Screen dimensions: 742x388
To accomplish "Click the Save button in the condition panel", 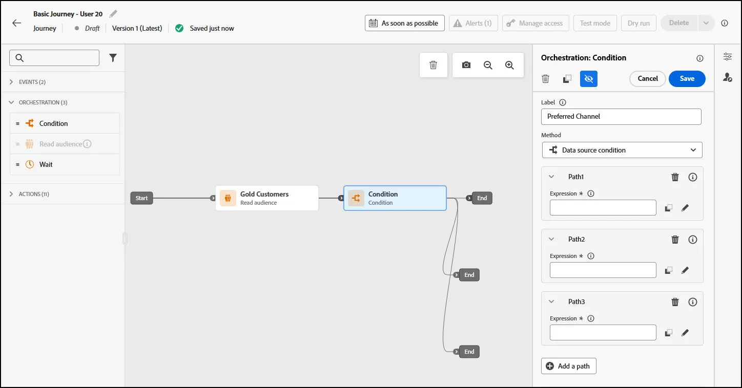I will 687,78.
